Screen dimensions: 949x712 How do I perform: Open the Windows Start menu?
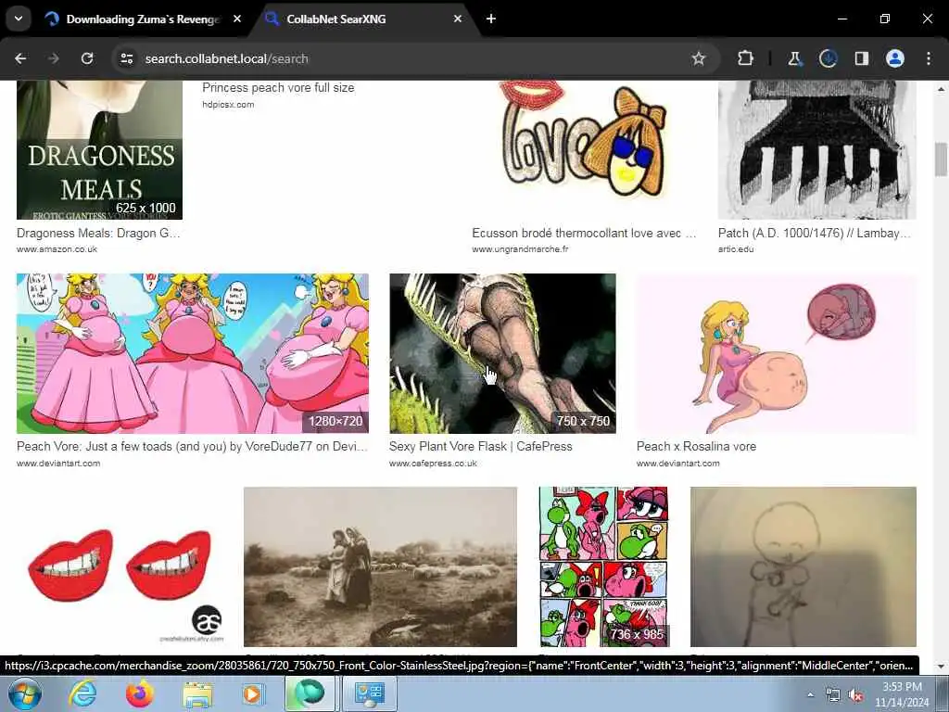[x=23, y=693]
